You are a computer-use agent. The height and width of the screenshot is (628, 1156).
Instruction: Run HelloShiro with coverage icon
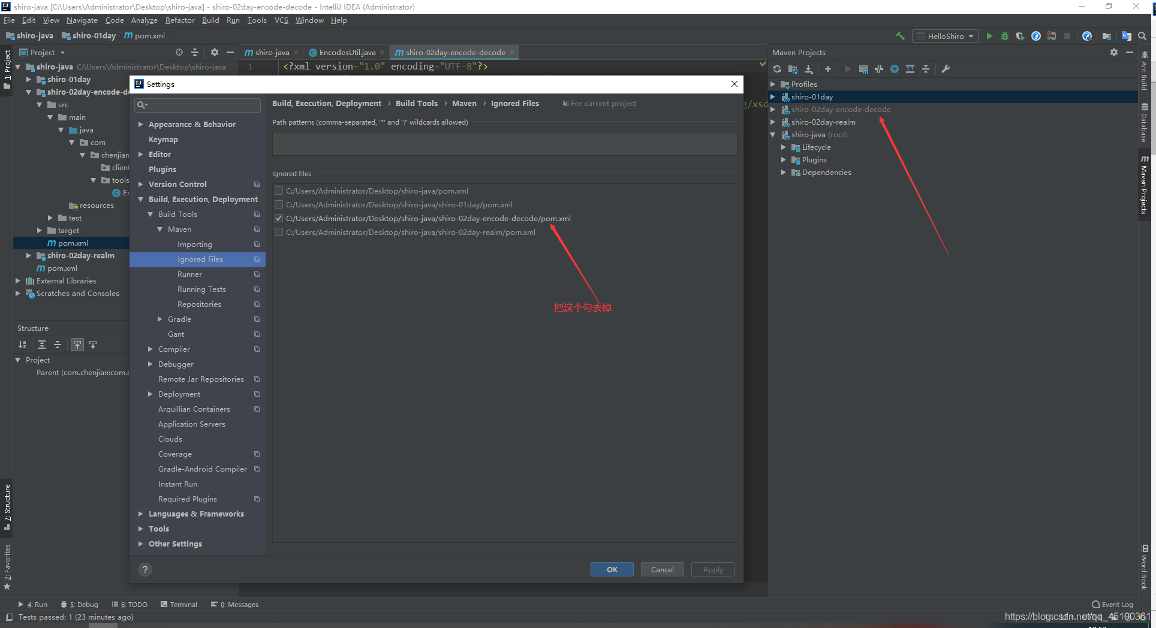tap(1020, 36)
